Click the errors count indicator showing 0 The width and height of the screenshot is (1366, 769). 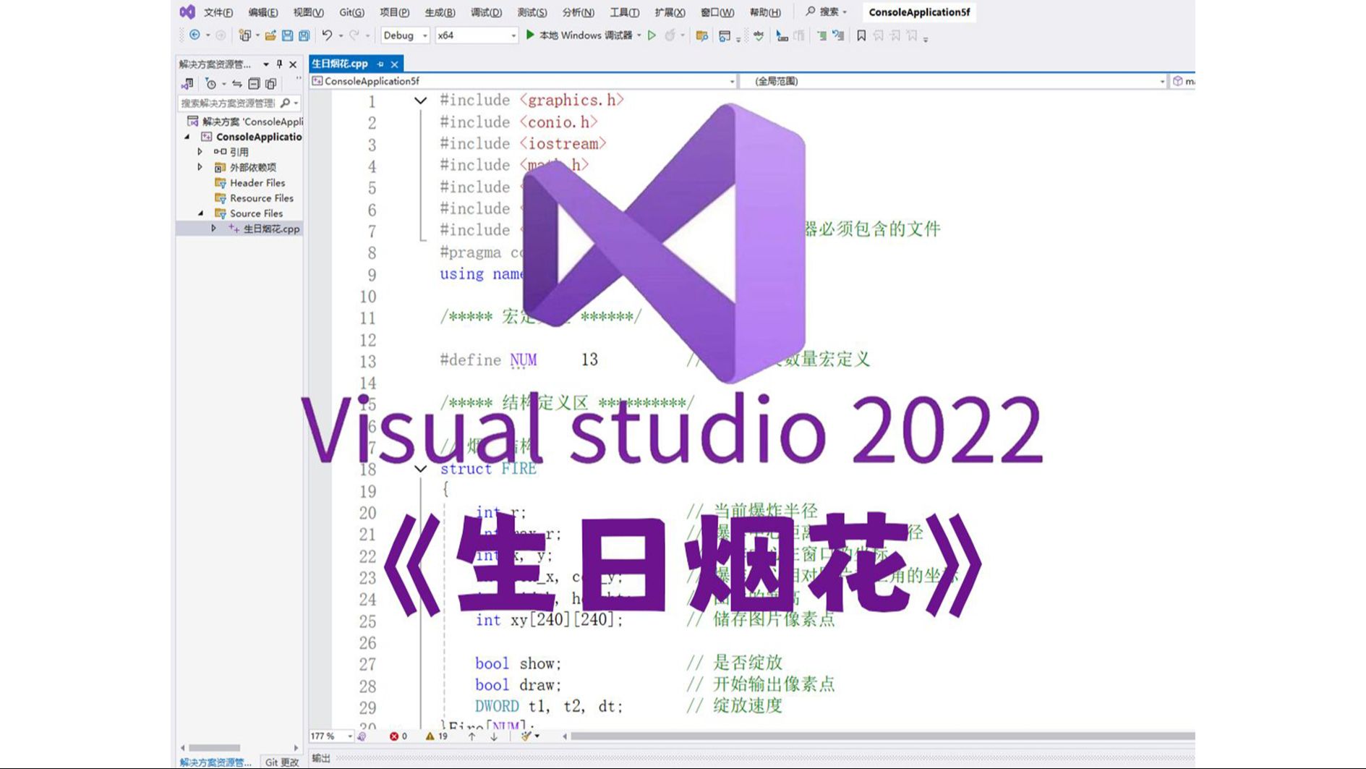point(398,736)
